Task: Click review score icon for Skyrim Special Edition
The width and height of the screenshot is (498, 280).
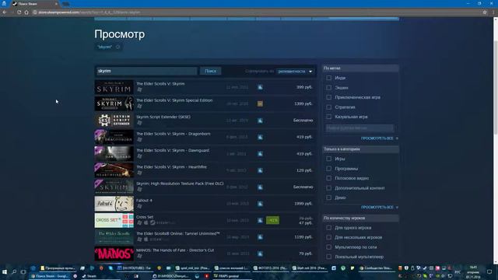Action: (260, 103)
